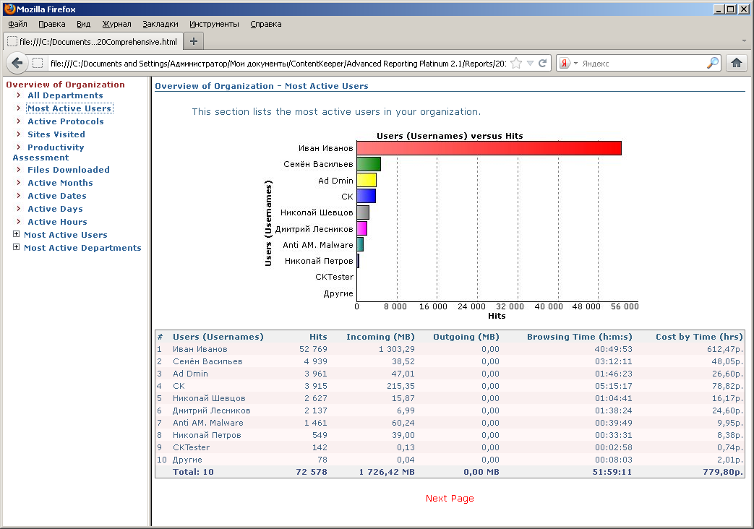This screenshot has height=529, width=754.
Task: Select the Files Downloaded sidebar item
Action: click(x=69, y=170)
